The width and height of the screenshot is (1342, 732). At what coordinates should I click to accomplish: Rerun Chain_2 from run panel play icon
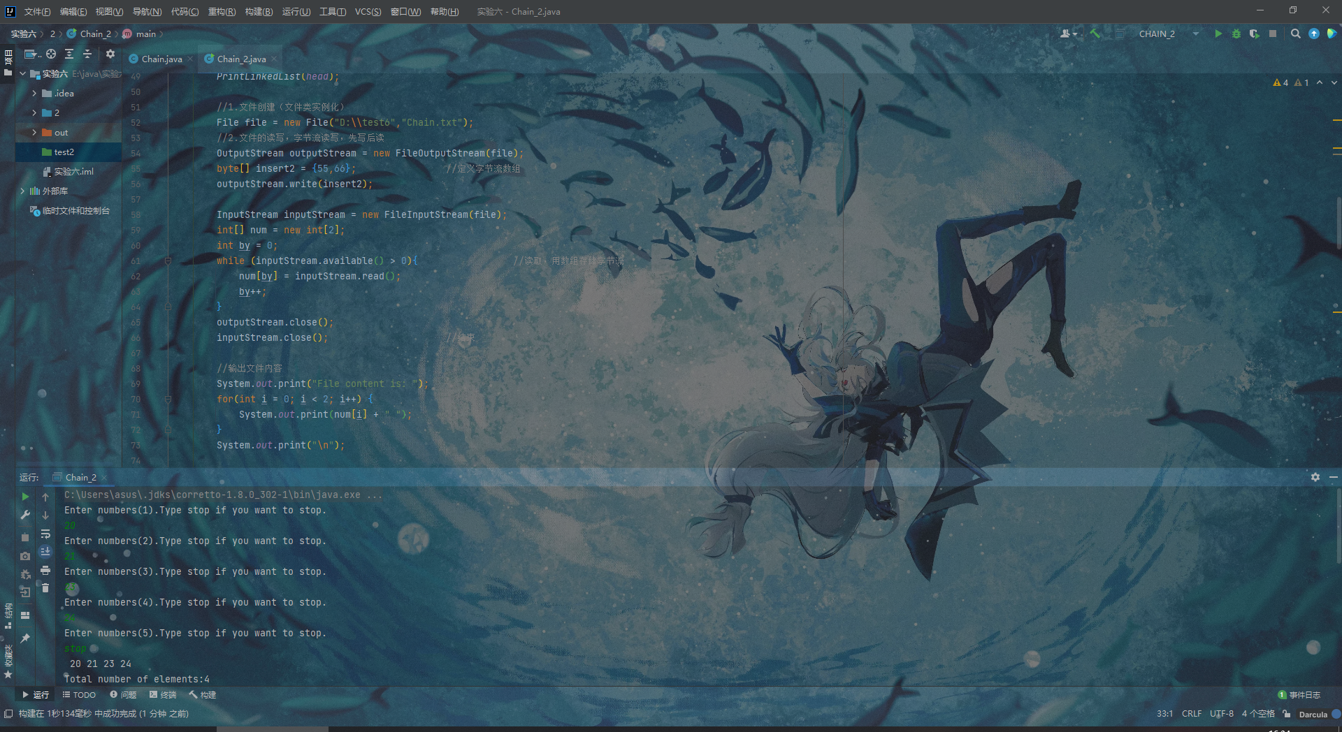[x=25, y=497]
